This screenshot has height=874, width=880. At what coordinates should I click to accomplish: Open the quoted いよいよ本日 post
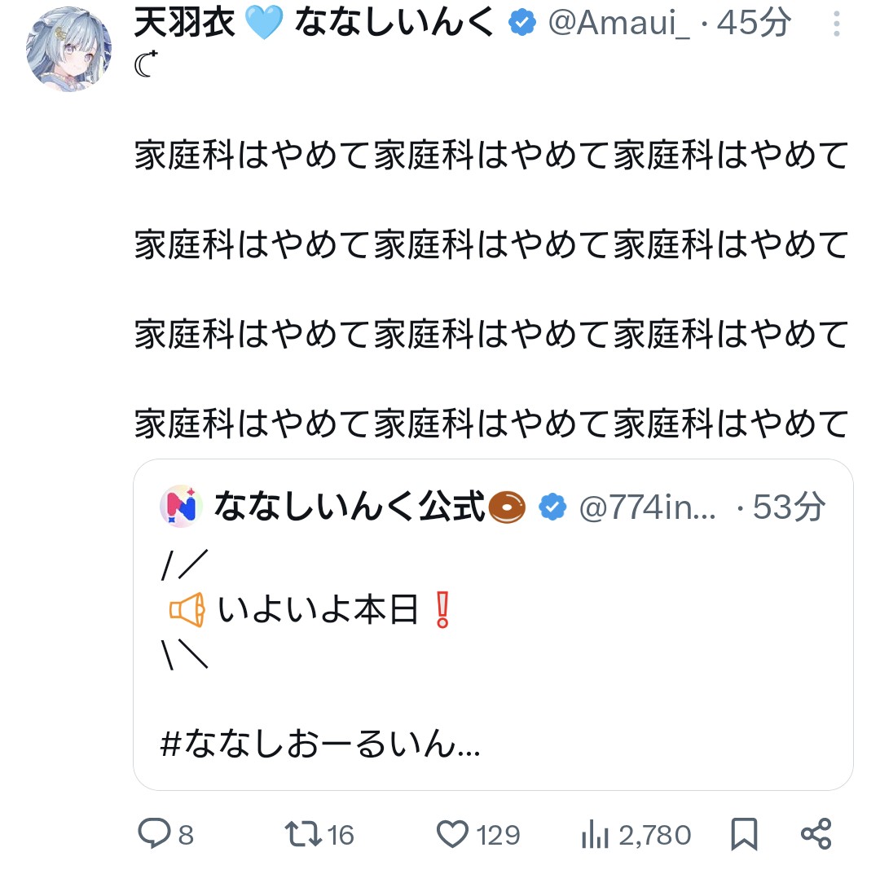click(492, 652)
